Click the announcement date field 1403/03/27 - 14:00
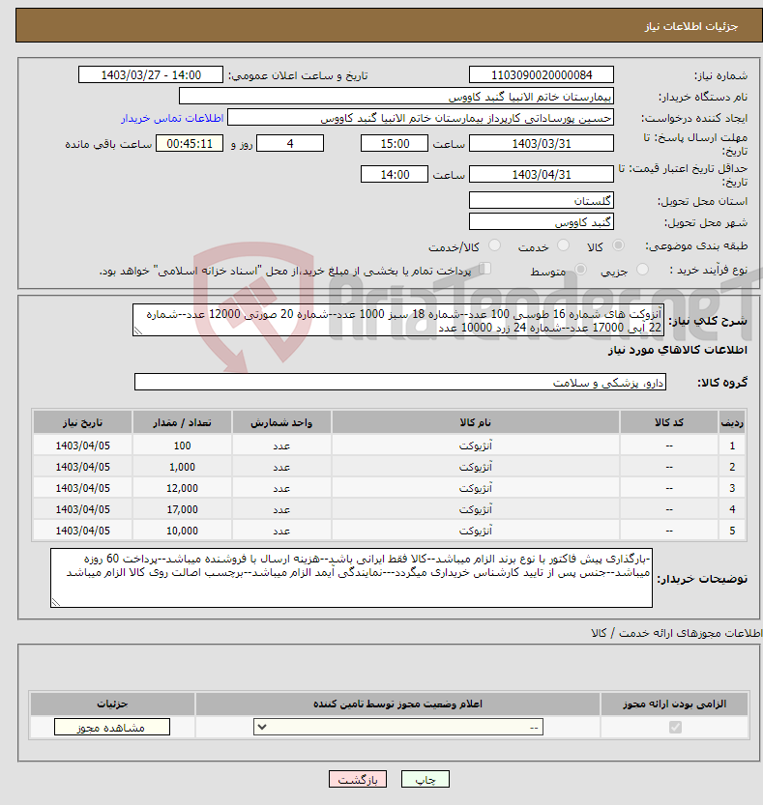763x805 pixels. click(151, 75)
